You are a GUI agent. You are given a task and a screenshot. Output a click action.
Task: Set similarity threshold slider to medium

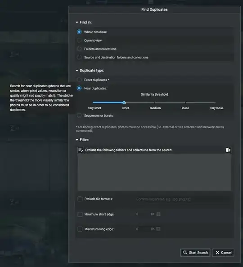155,102
